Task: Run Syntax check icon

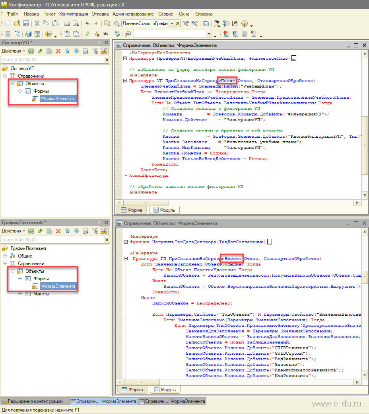Action: (117, 34)
